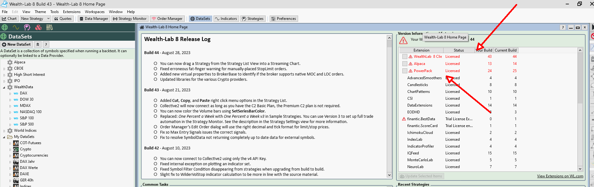Viewport: 594px width, 187px height.
Task: Click the collapse-all double chevron button
Action: point(37,44)
